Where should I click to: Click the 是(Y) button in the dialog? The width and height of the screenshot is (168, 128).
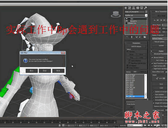[32, 71]
